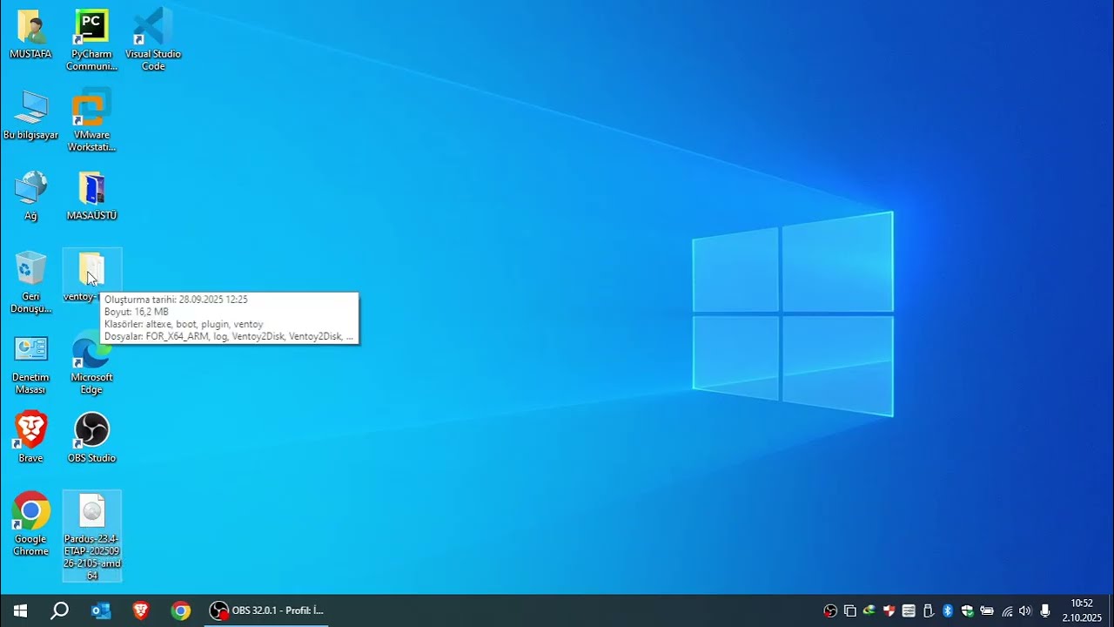Select the VMware Workstation shortcut

click(91, 120)
